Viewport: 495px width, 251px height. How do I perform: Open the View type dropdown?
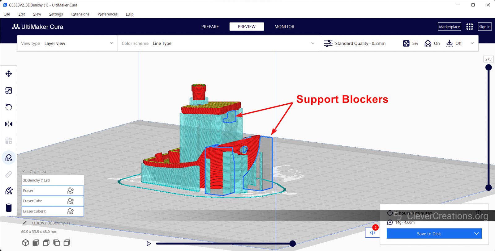[67, 43]
